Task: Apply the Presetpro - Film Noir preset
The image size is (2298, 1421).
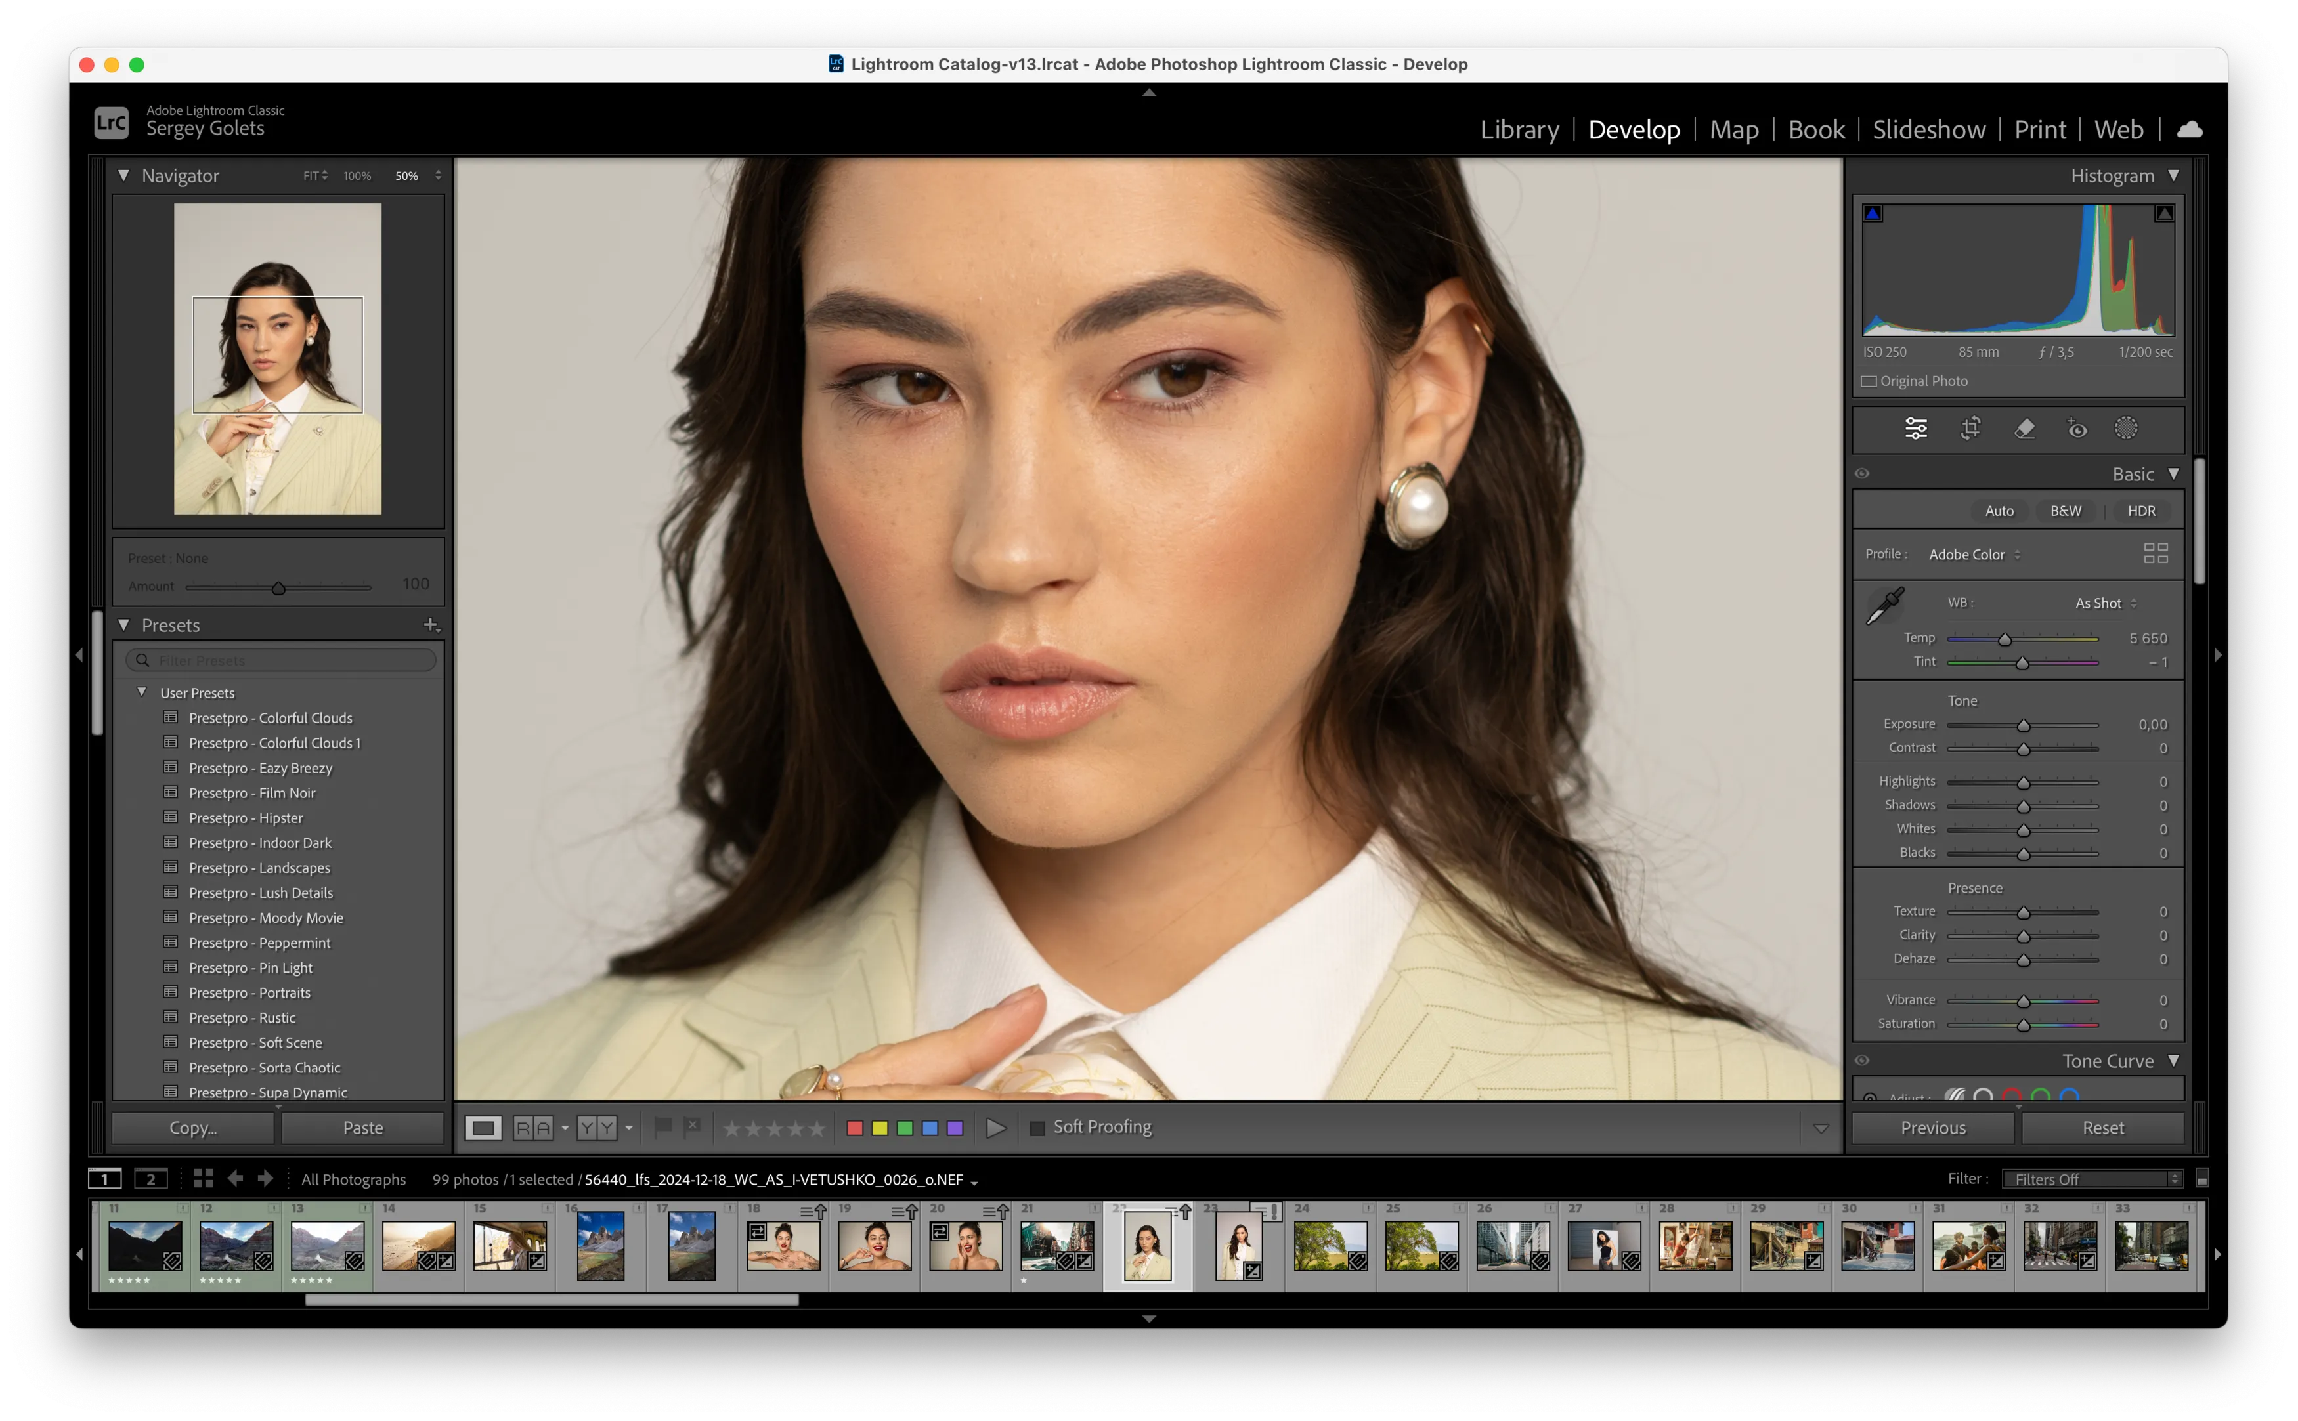Action: (252, 794)
